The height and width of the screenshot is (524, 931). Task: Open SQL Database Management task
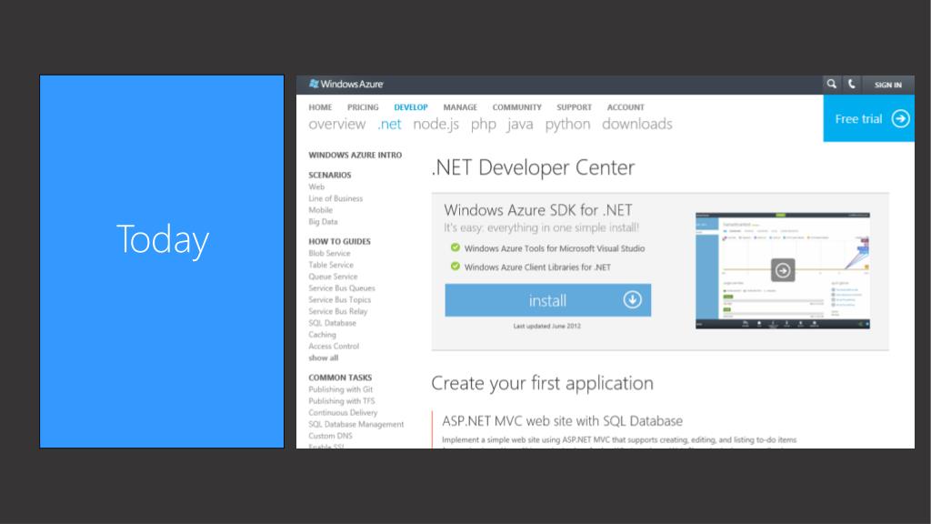click(x=356, y=424)
